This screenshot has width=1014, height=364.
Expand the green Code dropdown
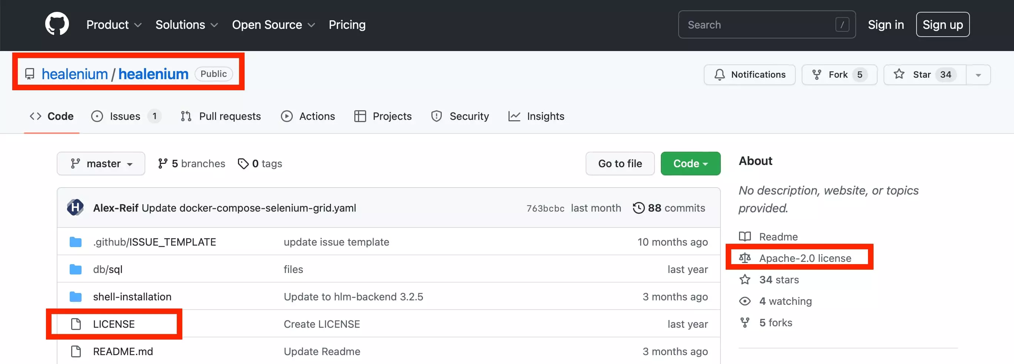pos(690,164)
